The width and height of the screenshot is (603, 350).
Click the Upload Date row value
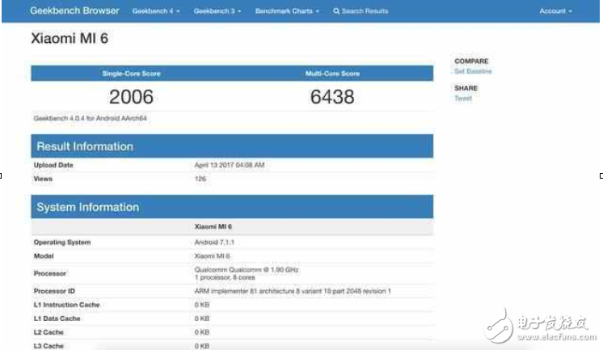pyautogui.click(x=230, y=165)
